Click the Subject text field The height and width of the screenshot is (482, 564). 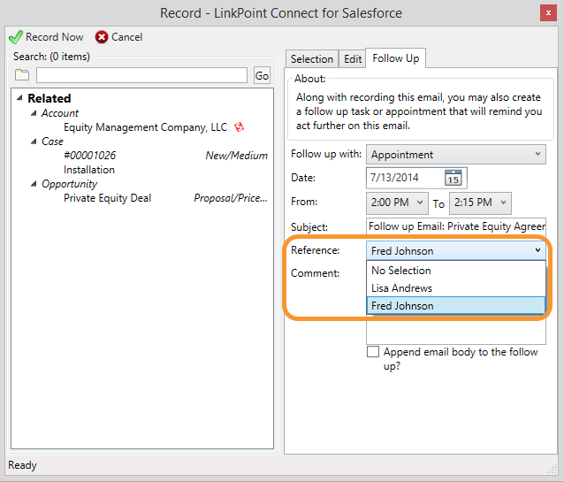click(x=456, y=226)
